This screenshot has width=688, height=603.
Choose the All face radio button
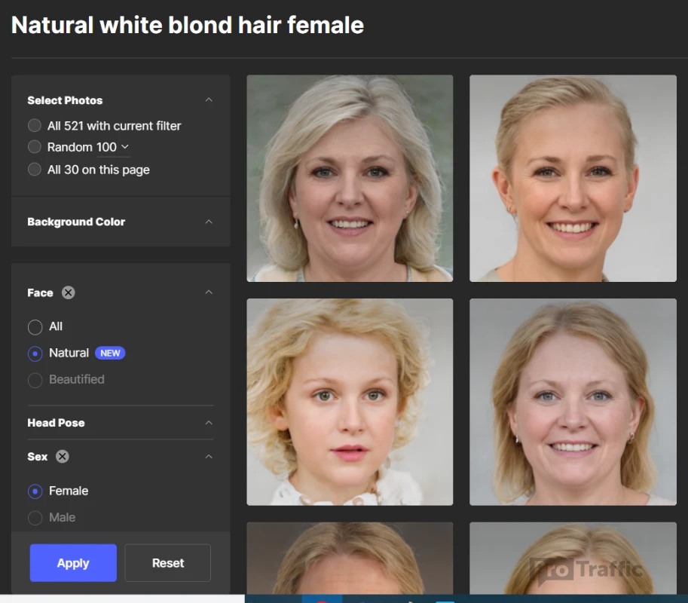point(35,327)
